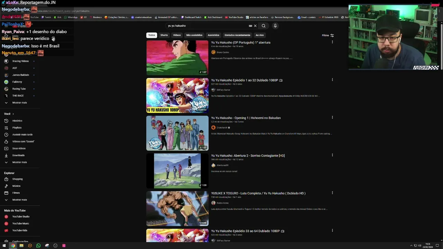Expand Mostrar mais under the Explorar section
This screenshot has height=249, width=443.
[20, 200]
